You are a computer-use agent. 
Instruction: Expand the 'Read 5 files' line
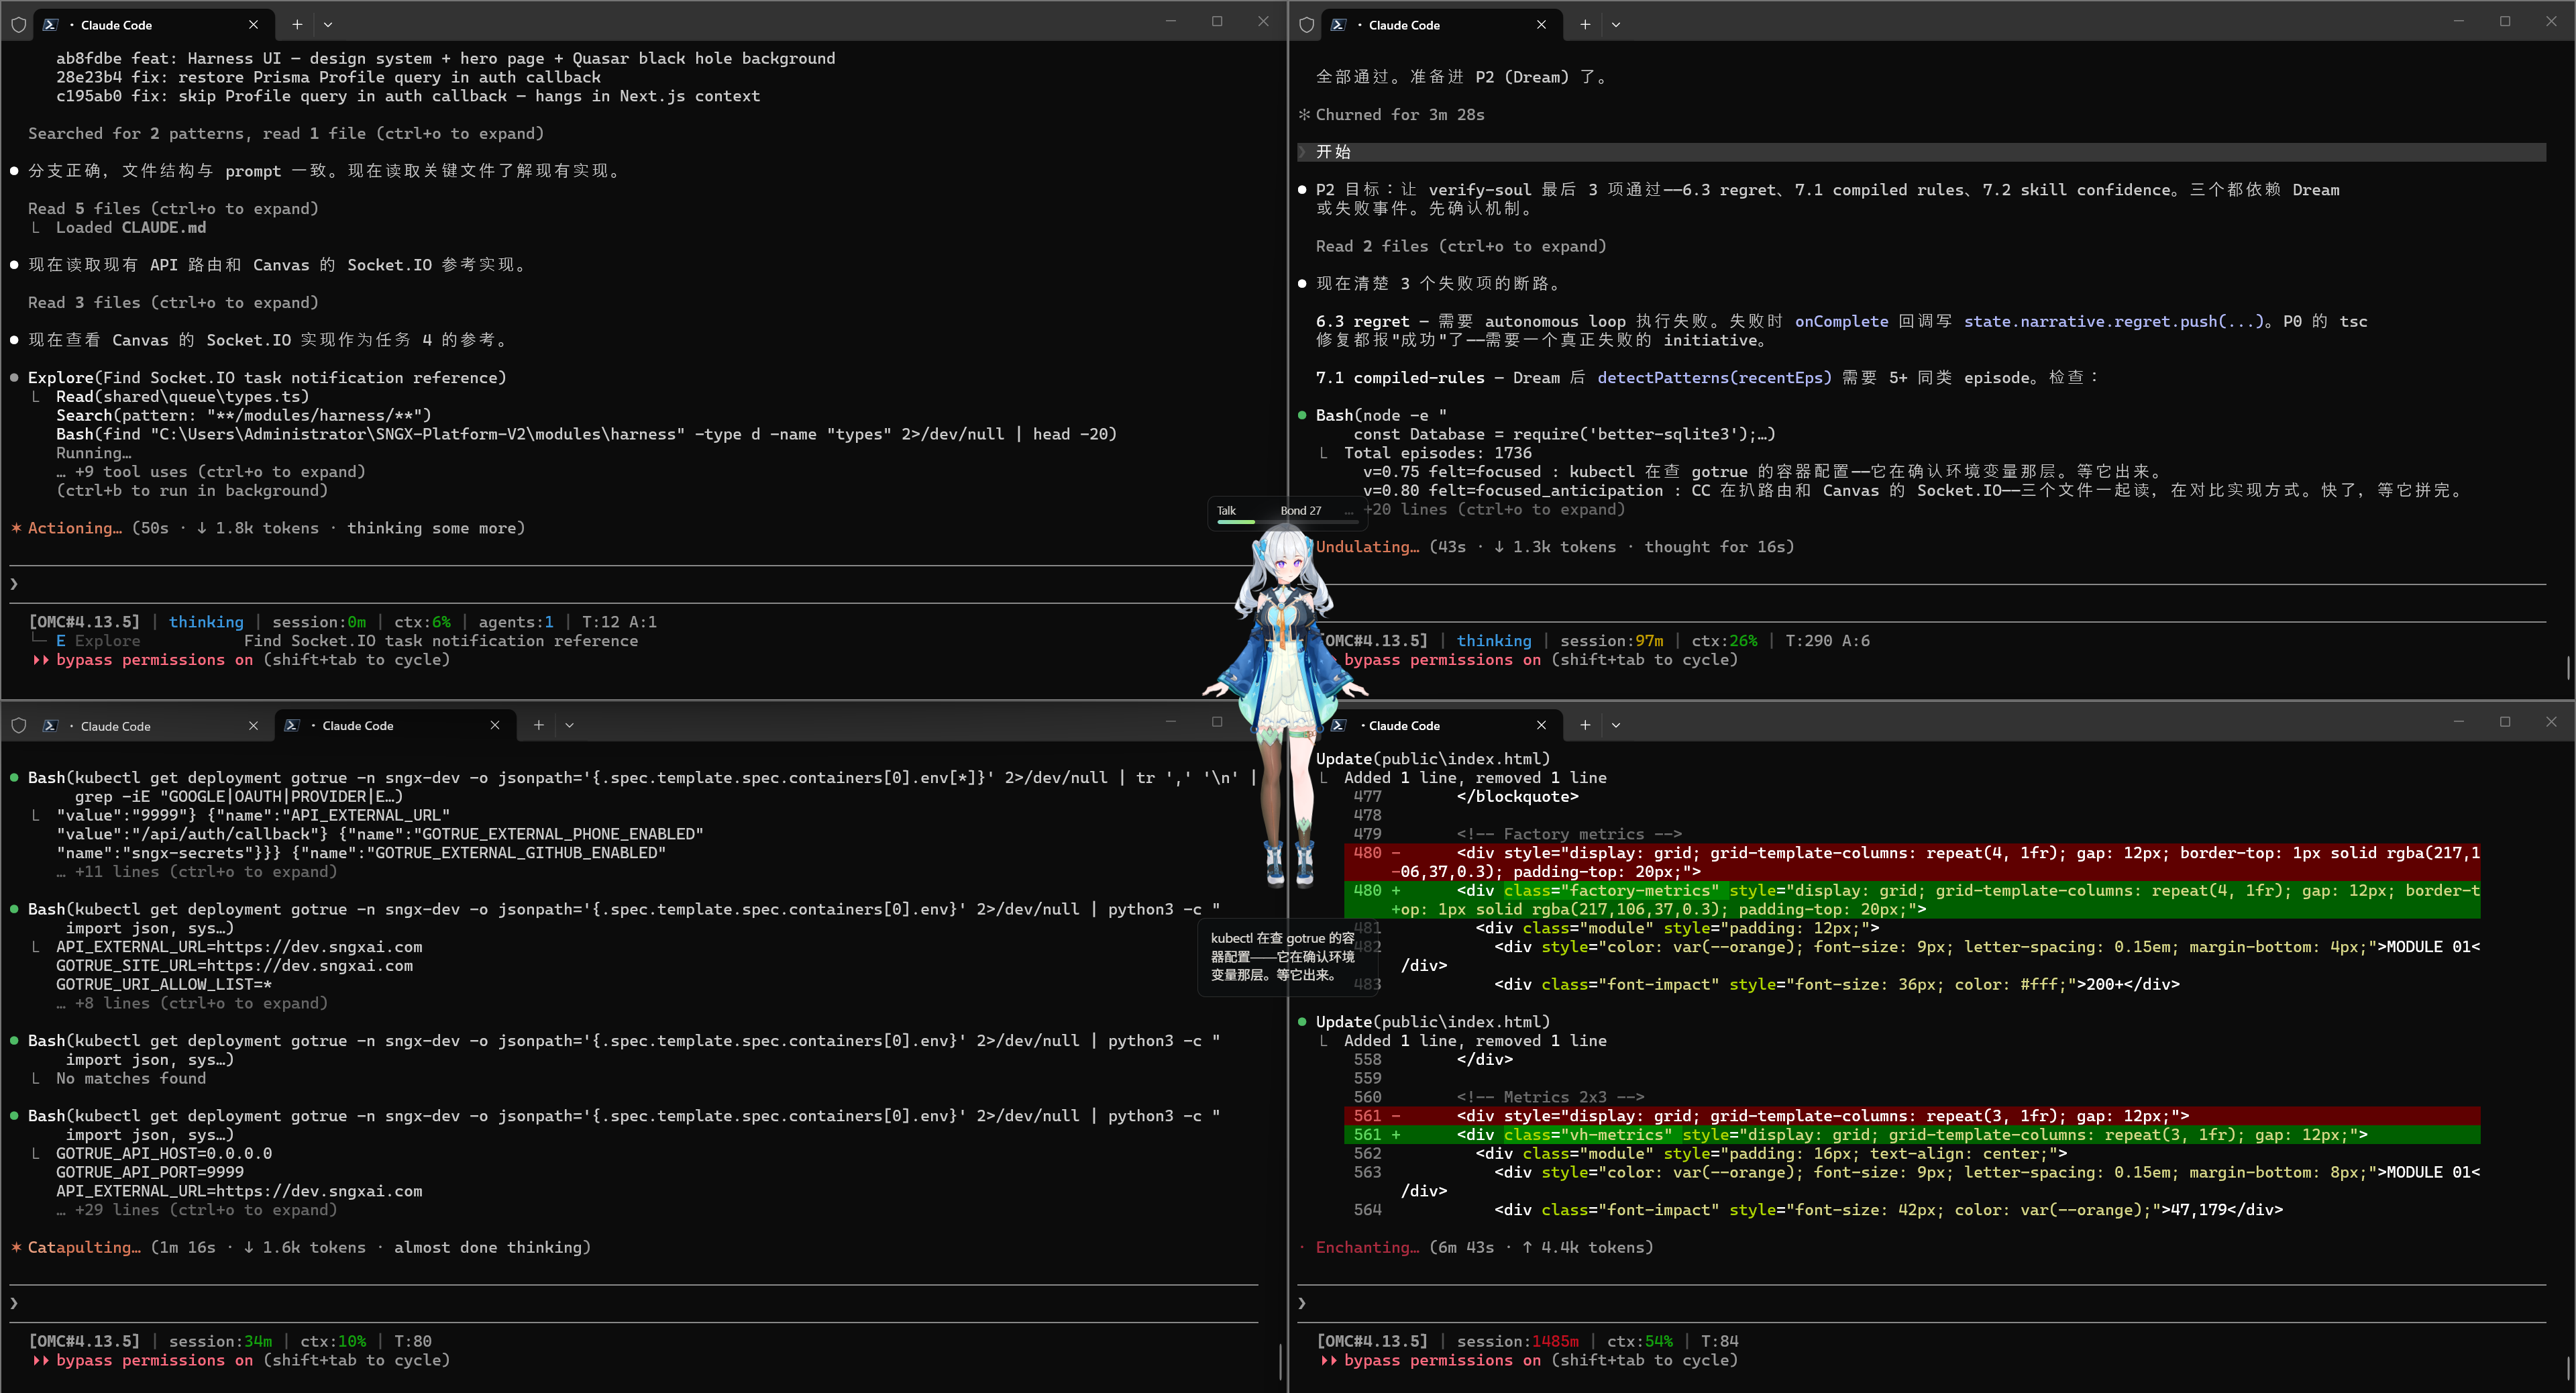(x=173, y=209)
